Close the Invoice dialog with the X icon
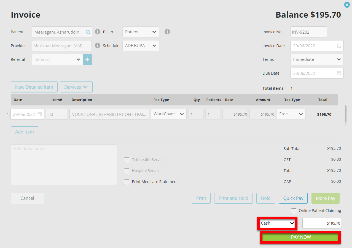This screenshot has height=248, width=352. pos(347,5)
